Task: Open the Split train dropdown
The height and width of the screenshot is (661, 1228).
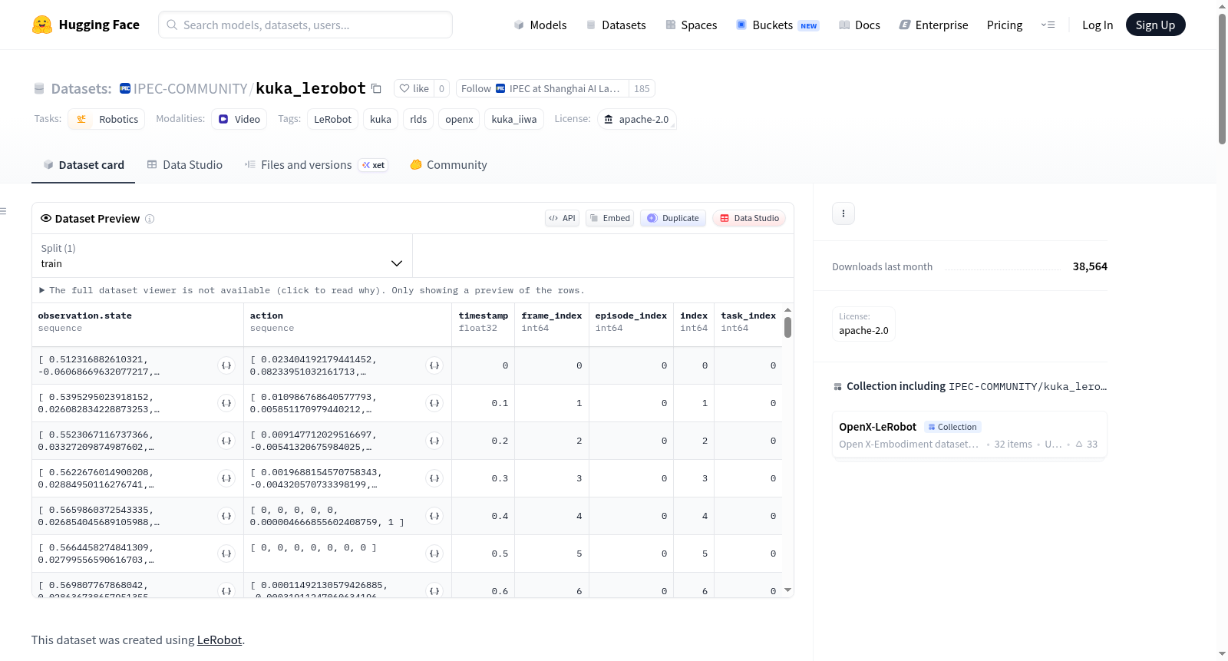Action: click(x=222, y=256)
